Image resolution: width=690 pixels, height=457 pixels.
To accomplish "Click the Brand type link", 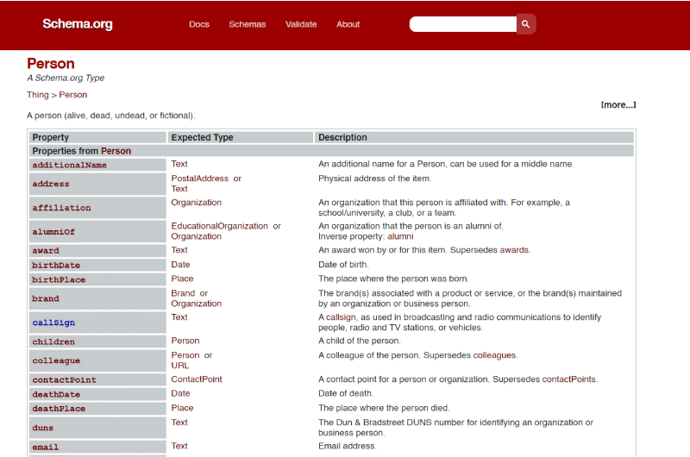I will [x=183, y=293].
